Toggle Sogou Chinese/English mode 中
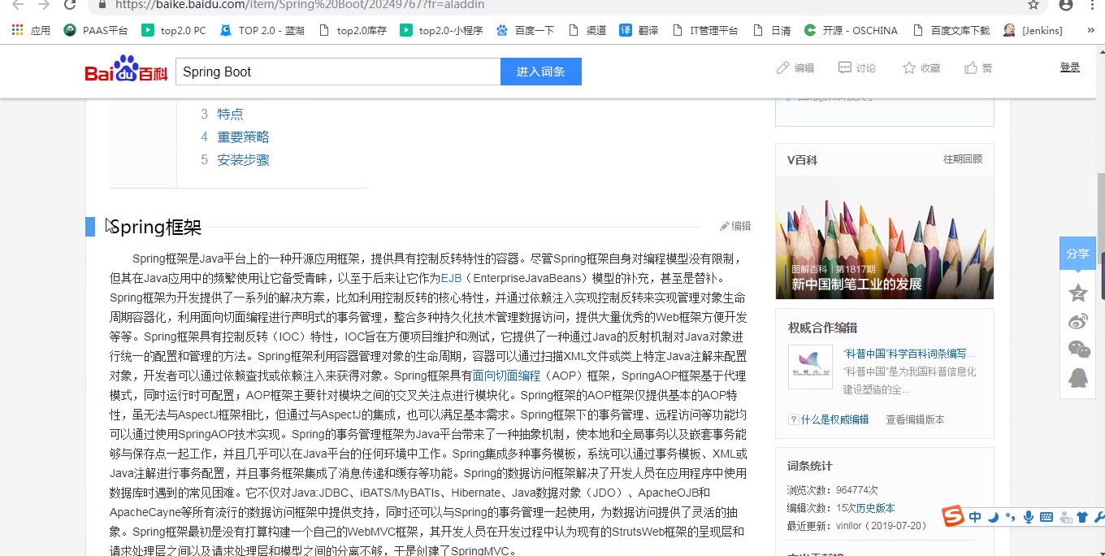This screenshot has height=556, width=1105. point(974,517)
